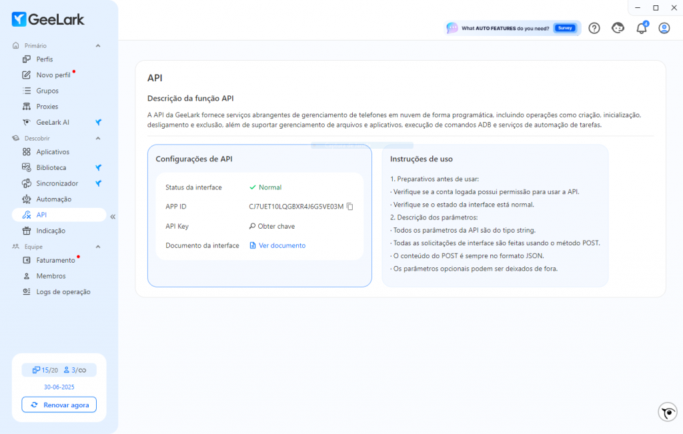
Task: Click the expiry date 30-06-2025
Action: pos(59,387)
